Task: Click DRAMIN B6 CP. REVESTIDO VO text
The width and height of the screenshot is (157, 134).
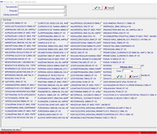Action: (51, 75)
